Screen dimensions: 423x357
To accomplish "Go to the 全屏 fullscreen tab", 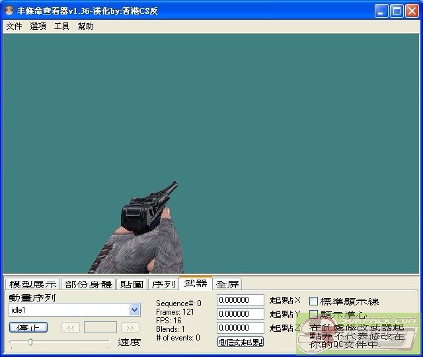I will pos(228,284).
